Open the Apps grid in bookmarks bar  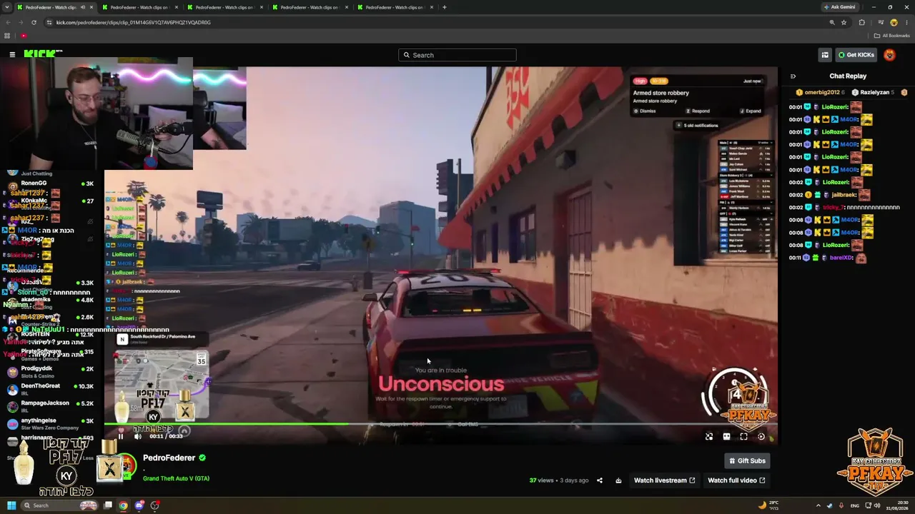pos(7,36)
